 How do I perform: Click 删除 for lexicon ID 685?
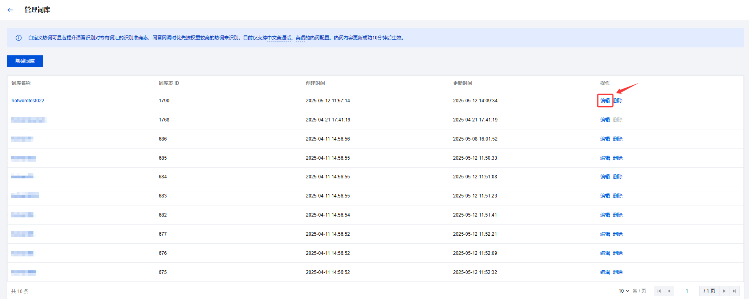click(x=618, y=158)
